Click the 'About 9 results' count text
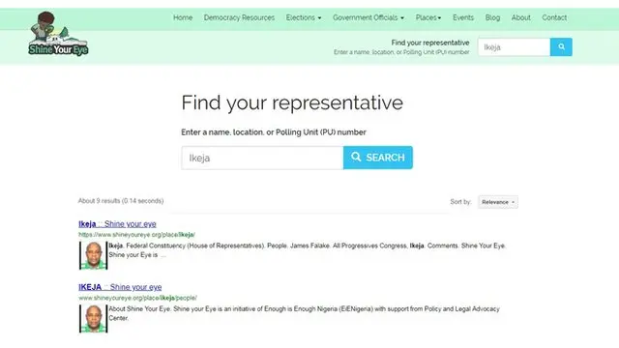 click(121, 201)
